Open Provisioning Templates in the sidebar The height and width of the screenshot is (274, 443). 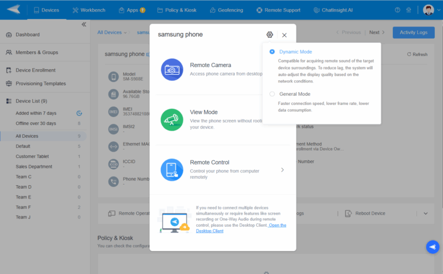41,84
